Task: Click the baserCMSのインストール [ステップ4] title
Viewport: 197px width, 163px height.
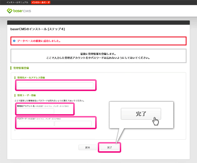Action: (x=38, y=29)
